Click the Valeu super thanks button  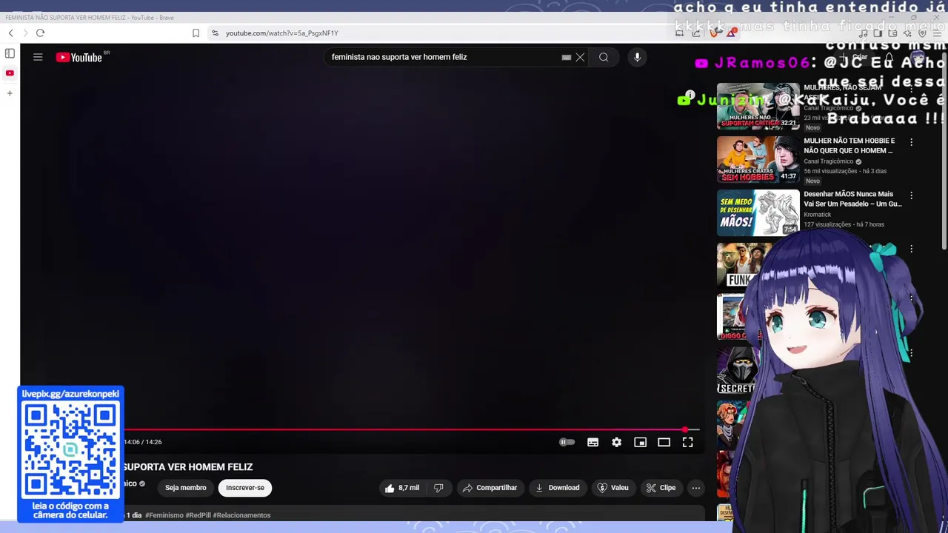coord(612,488)
